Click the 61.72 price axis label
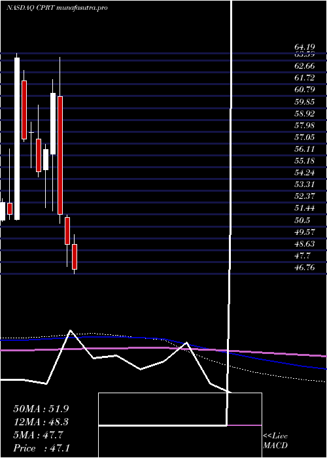The width and height of the screenshot is (327, 458). tap(304, 78)
